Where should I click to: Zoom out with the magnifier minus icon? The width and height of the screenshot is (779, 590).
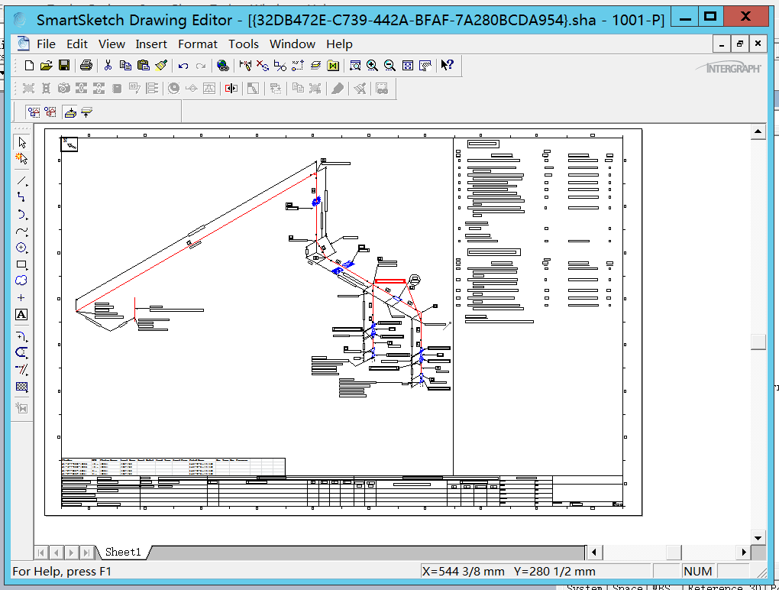tap(390, 65)
